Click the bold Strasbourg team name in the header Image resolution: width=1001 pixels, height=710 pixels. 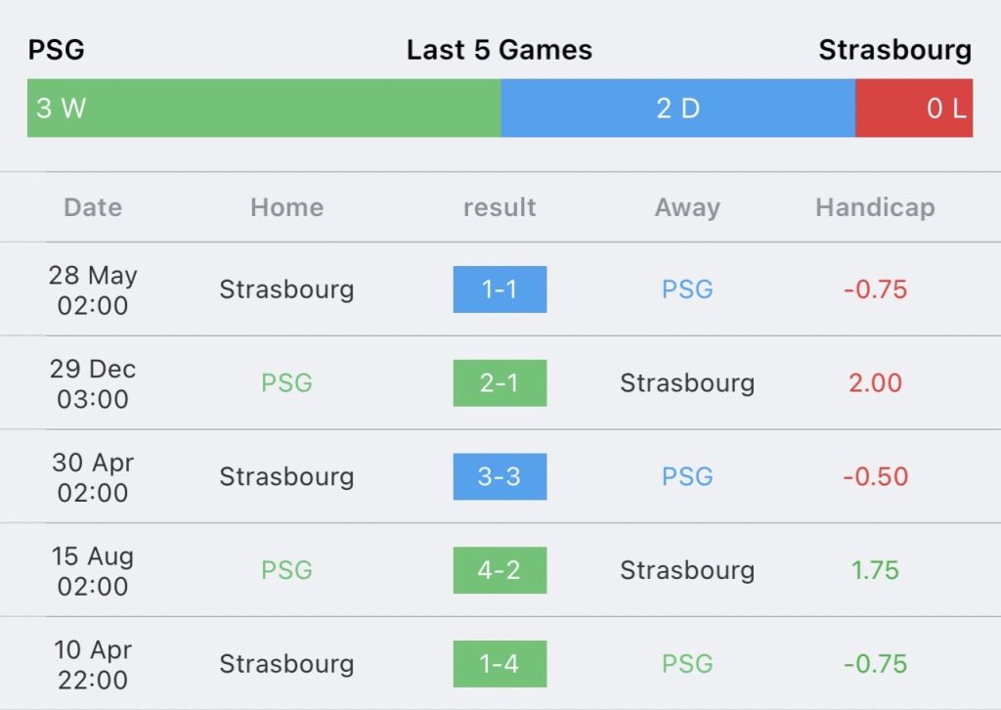(894, 50)
